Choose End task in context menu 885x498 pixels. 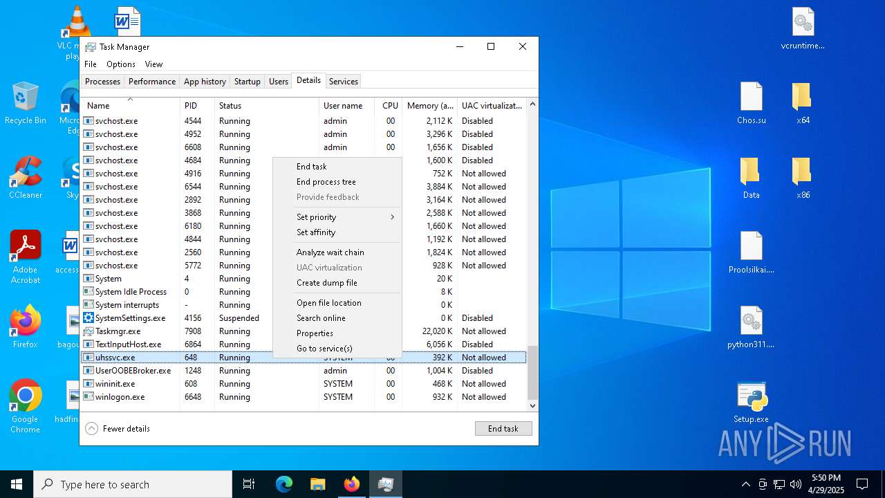[x=337, y=167]
